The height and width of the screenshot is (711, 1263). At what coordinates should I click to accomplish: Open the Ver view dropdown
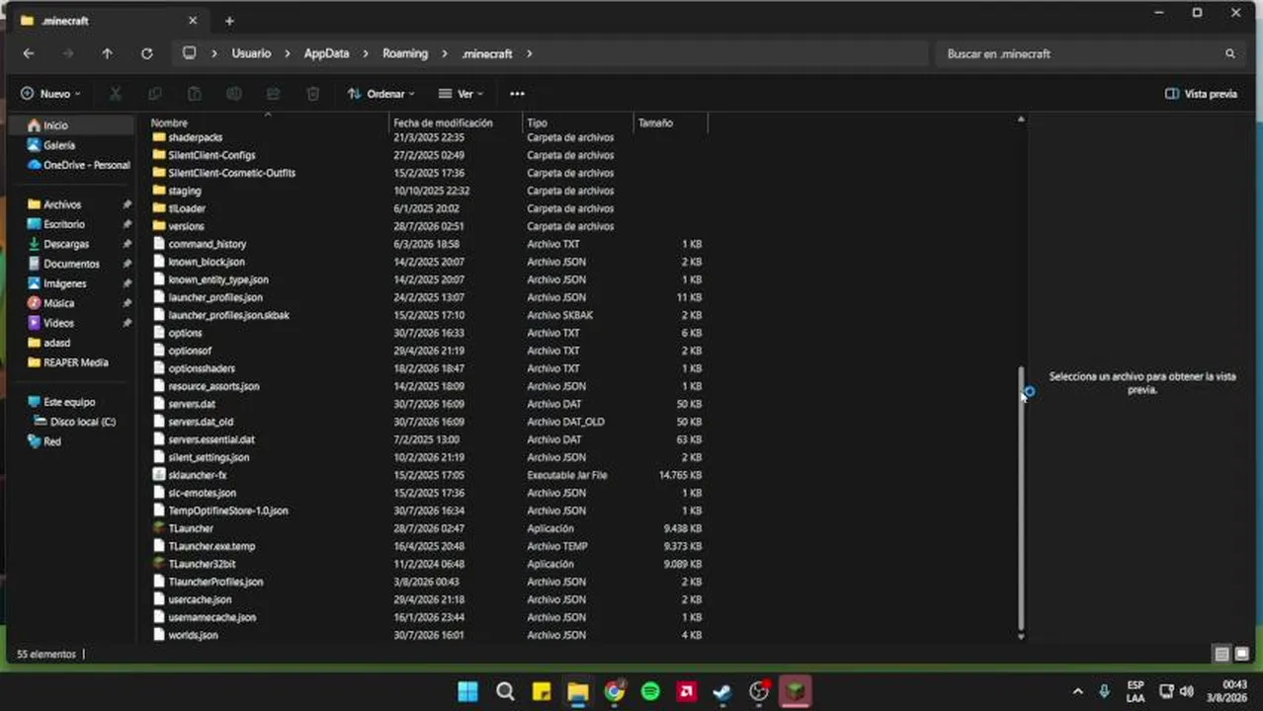click(461, 94)
